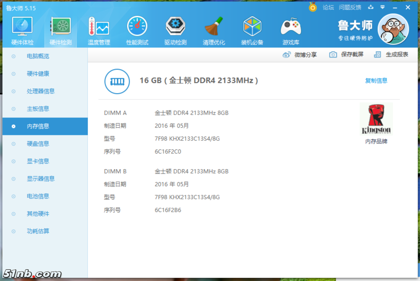Select 硬盘信息 sidebar option

(x=38, y=144)
